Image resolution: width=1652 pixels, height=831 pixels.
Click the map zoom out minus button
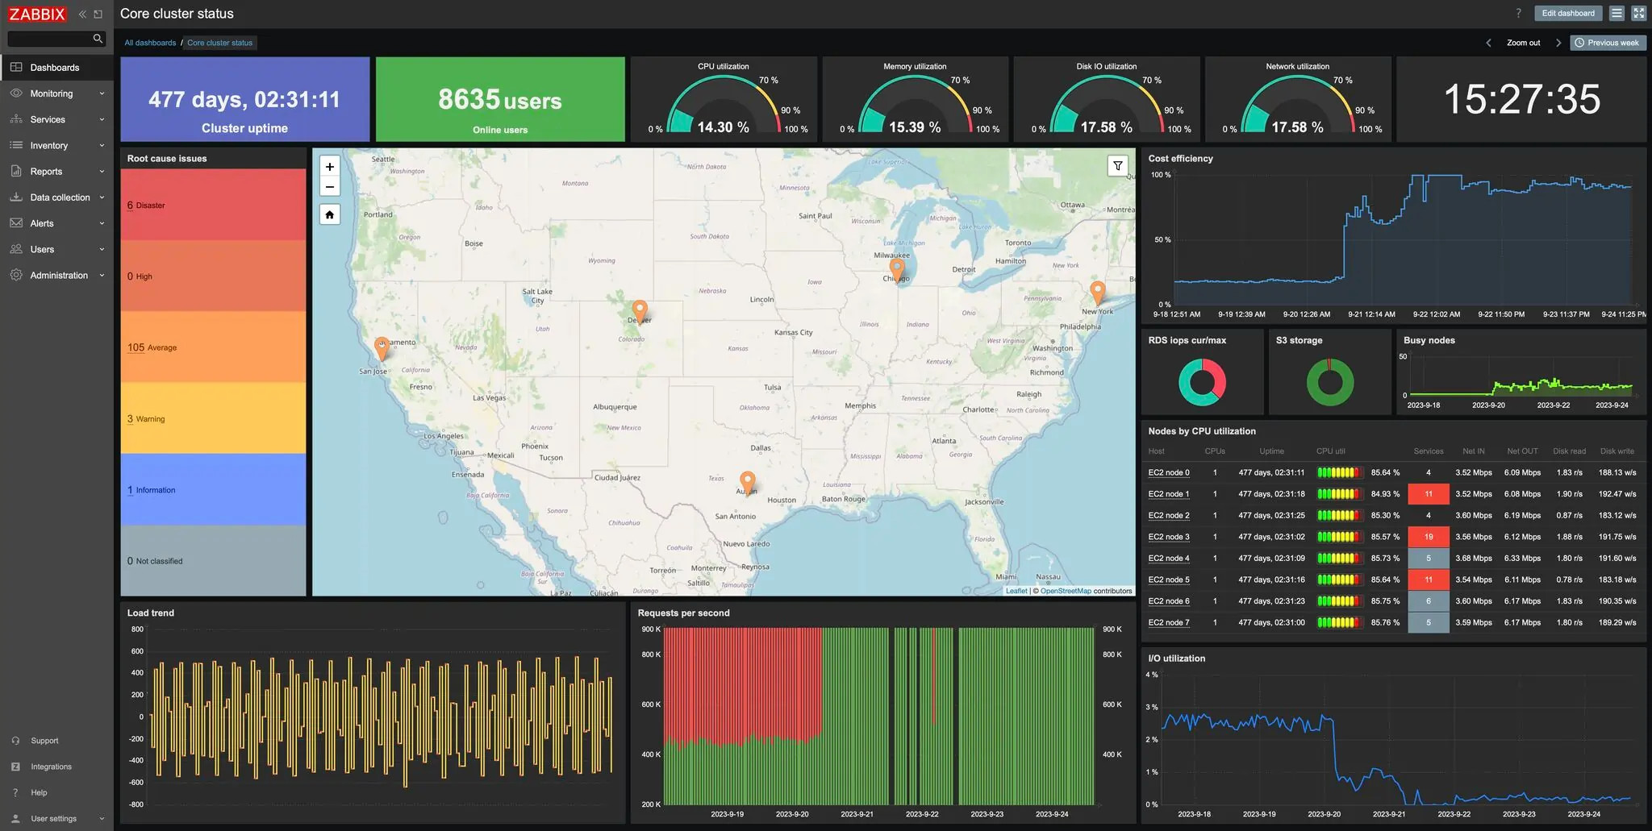[329, 187]
